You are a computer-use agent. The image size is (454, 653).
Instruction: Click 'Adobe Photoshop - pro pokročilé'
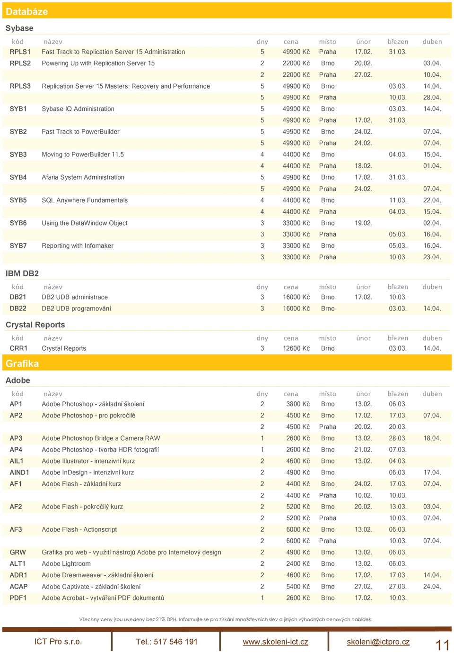tap(88, 416)
